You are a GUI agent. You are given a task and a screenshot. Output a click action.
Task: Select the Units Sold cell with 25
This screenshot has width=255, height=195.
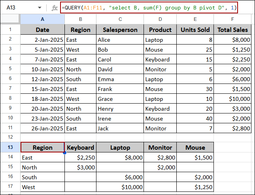[195, 50]
